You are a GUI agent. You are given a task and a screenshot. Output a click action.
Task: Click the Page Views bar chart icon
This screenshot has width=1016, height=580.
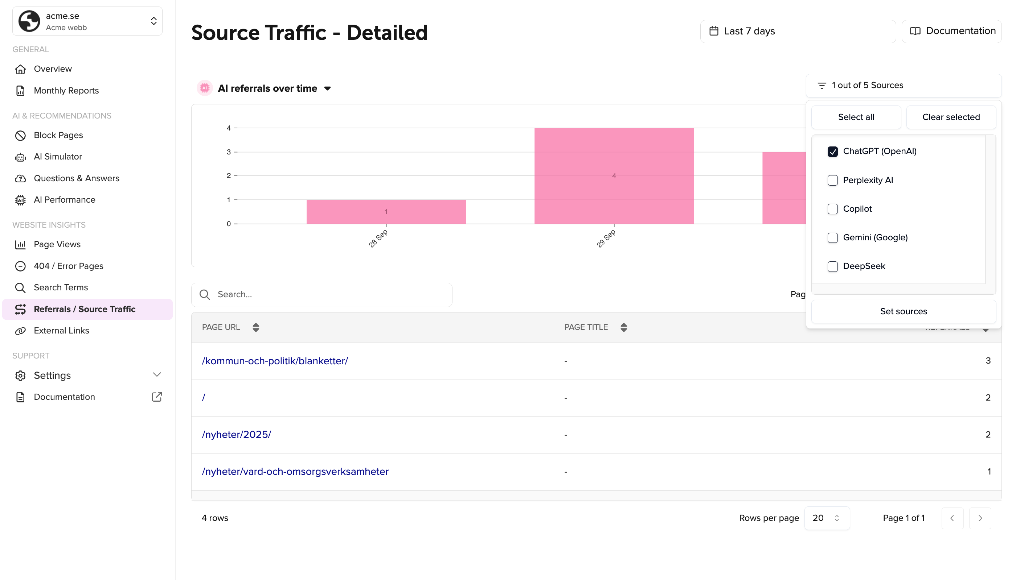[20, 245]
